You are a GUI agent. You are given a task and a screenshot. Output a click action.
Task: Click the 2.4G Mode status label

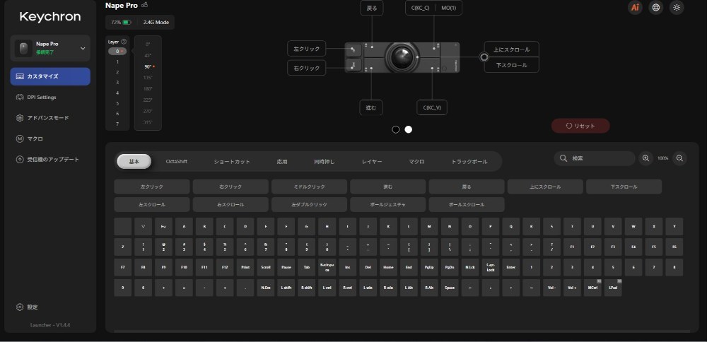[x=156, y=22]
